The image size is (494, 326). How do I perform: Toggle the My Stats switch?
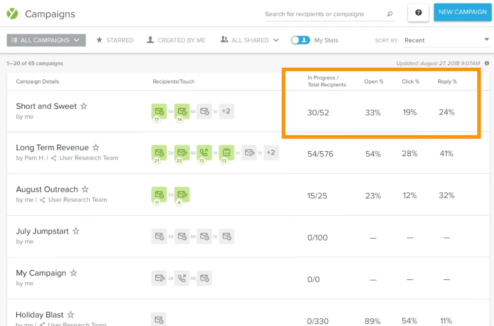point(301,40)
